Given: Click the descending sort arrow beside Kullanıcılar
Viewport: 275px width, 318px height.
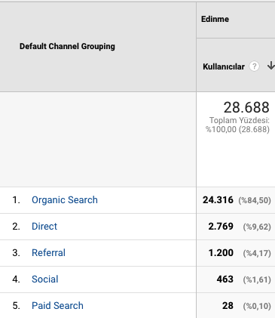Looking at the screenshot, I should tap(271, 66).
